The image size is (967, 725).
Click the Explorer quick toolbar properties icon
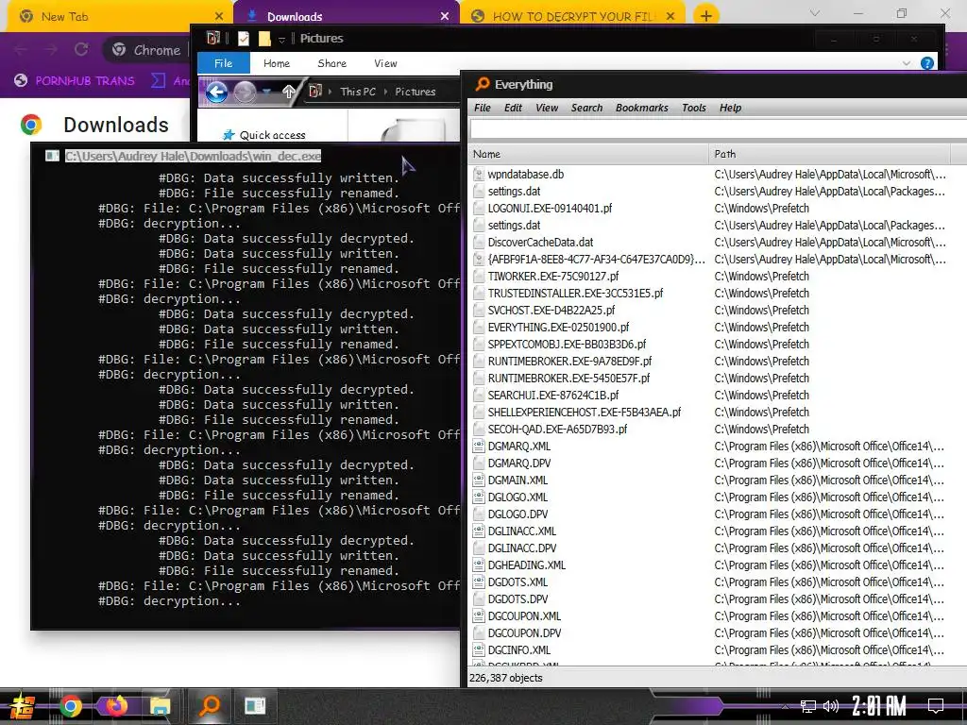coord(244,39)
